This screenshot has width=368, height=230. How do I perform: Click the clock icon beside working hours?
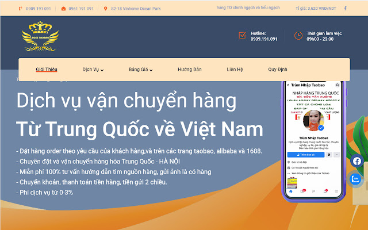click(x=298, y=36)
